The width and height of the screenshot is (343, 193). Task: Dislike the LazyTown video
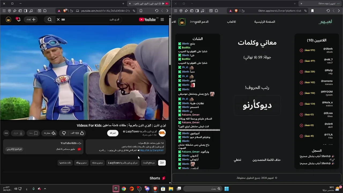64,133
